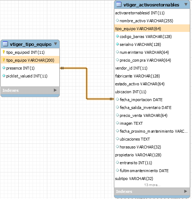Click the diamond icon beside serialno
Screen dimensions: 192x199
[x=117, y=44]
